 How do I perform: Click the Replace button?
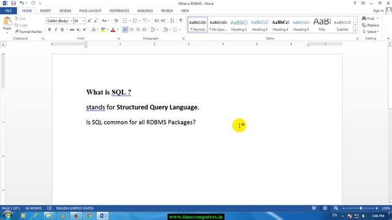tap(371, 25)
